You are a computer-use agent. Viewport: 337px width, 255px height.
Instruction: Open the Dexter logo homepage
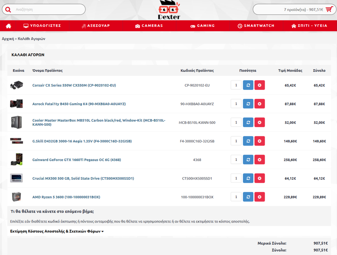(169, 10)
